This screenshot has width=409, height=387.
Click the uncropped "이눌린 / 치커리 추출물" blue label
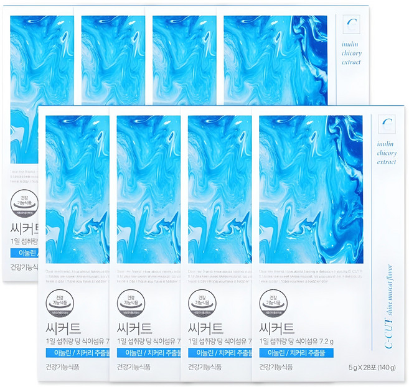(x=296, y=353)
